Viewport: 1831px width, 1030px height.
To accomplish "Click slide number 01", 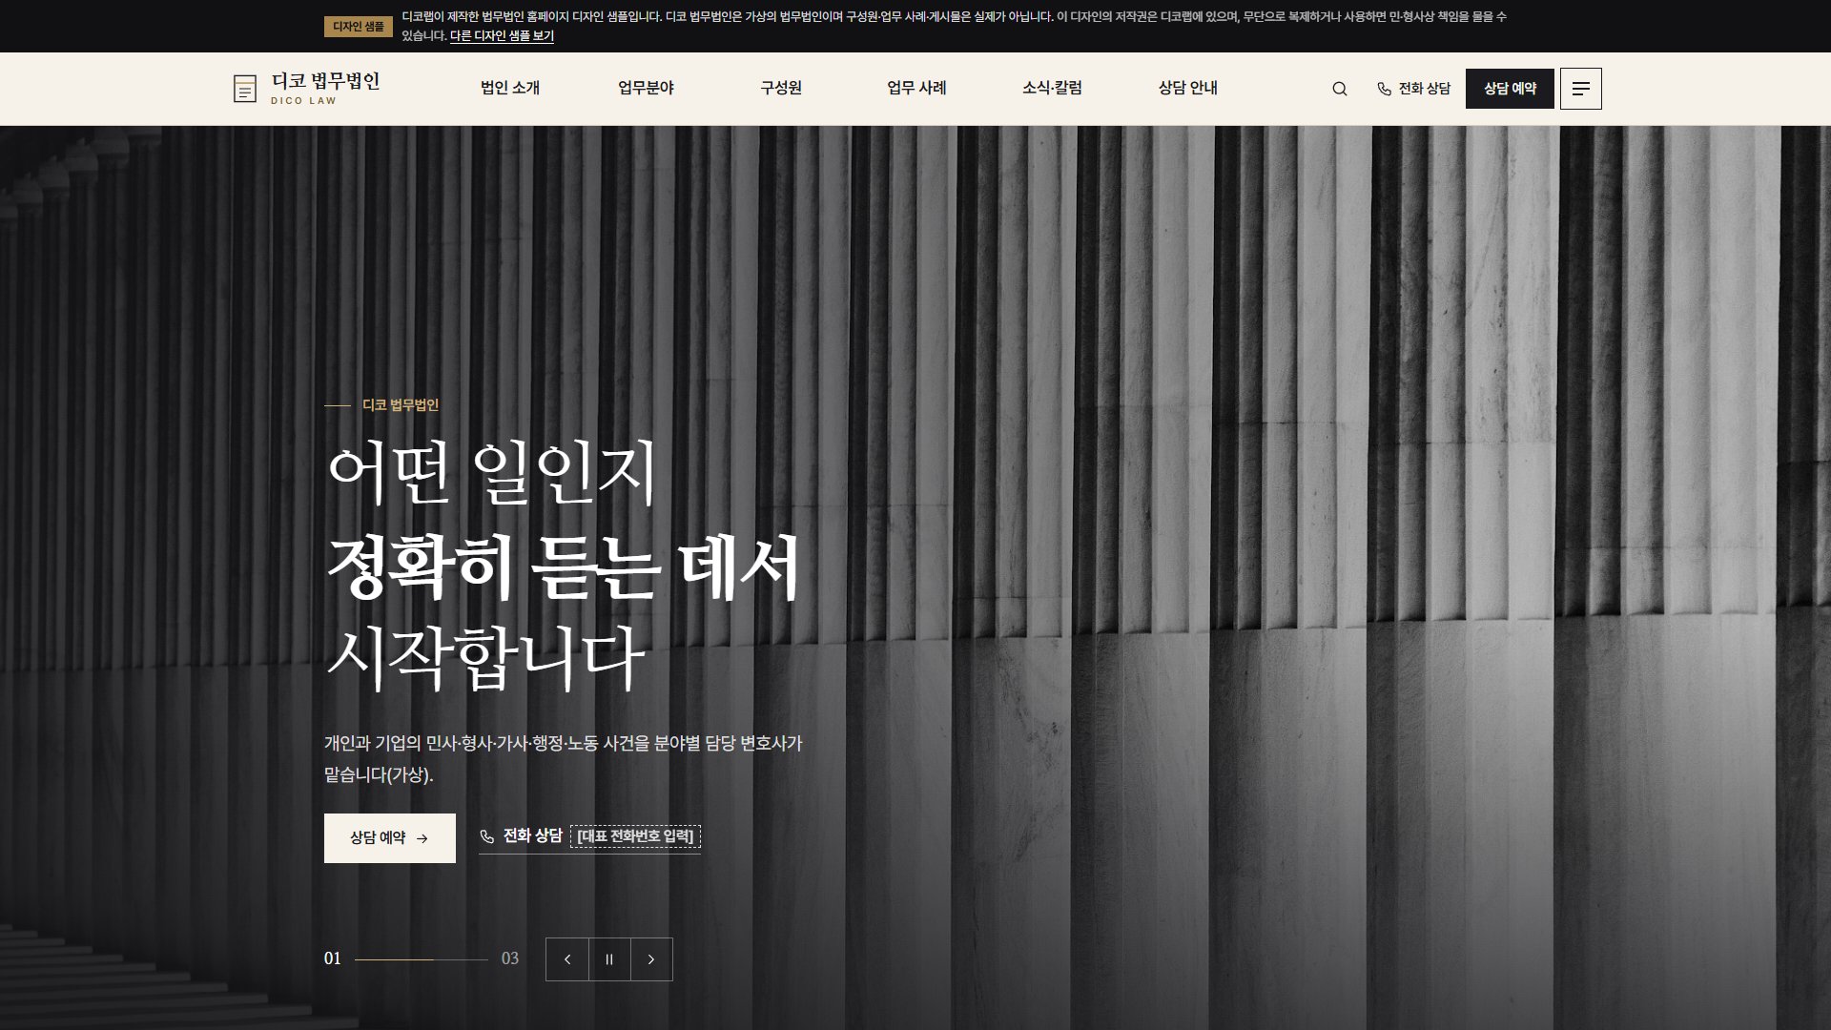I will point(333,958).
